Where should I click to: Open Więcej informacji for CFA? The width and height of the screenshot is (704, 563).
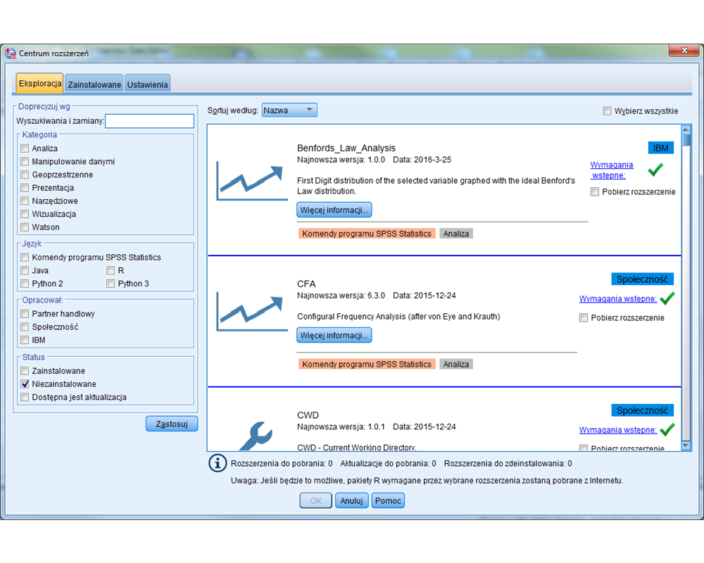(x=334, y=336)
